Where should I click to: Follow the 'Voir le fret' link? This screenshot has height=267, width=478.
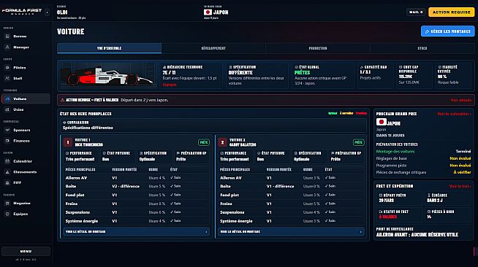[x=460, y=186]
